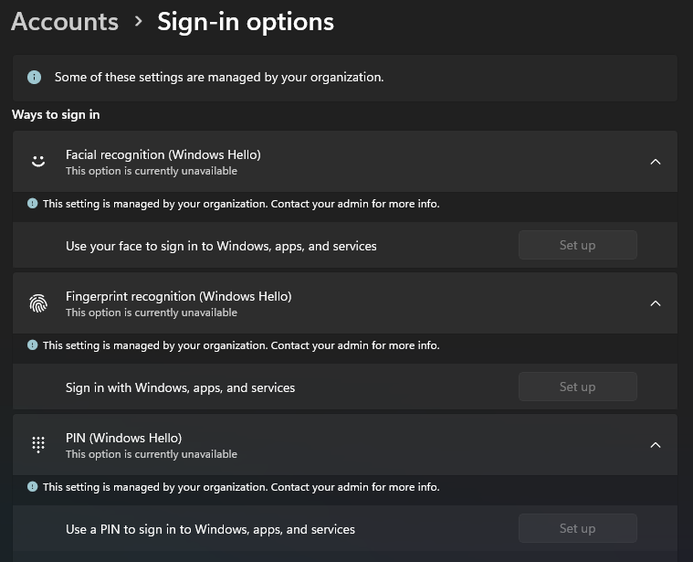
Task: Click "Use your face to sign in" text
Action: (221, 246)
